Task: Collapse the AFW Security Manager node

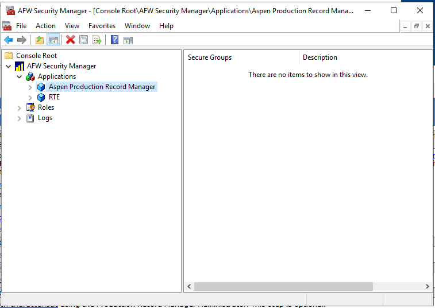Action: click(x=9, y=66)
